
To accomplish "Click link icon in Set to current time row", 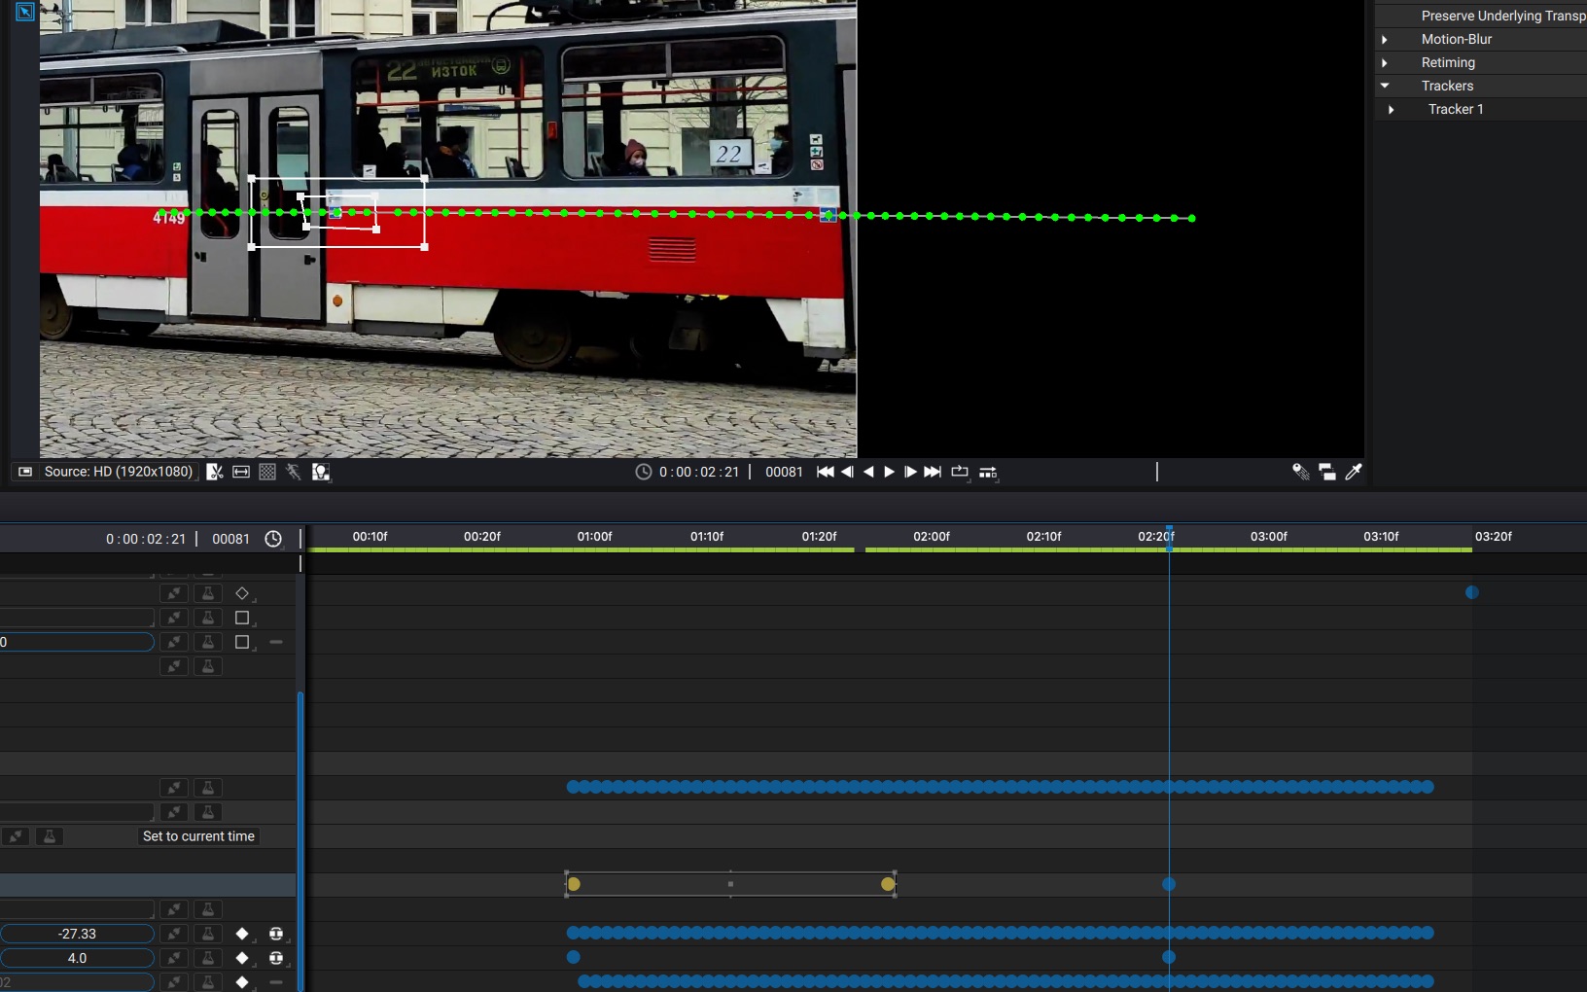I will 16,836.
